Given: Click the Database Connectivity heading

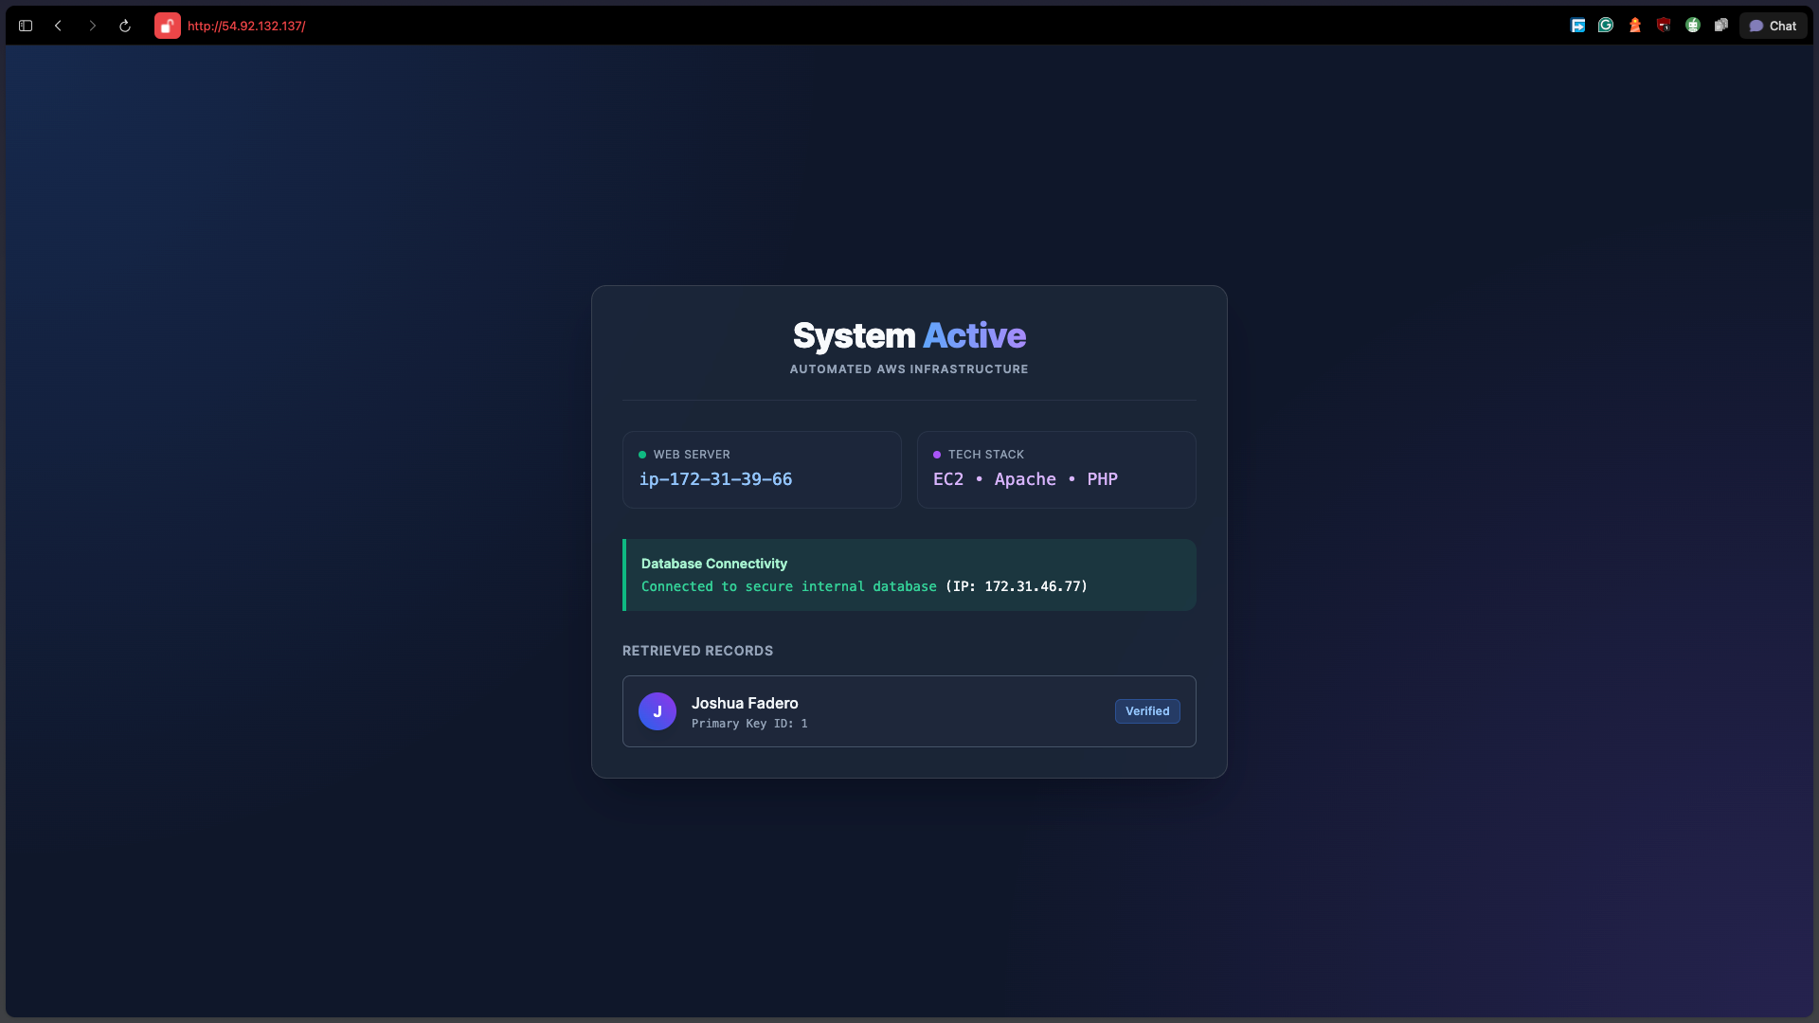Looking at the screenshot, I should pyautogui.click(x=714, y=564).
